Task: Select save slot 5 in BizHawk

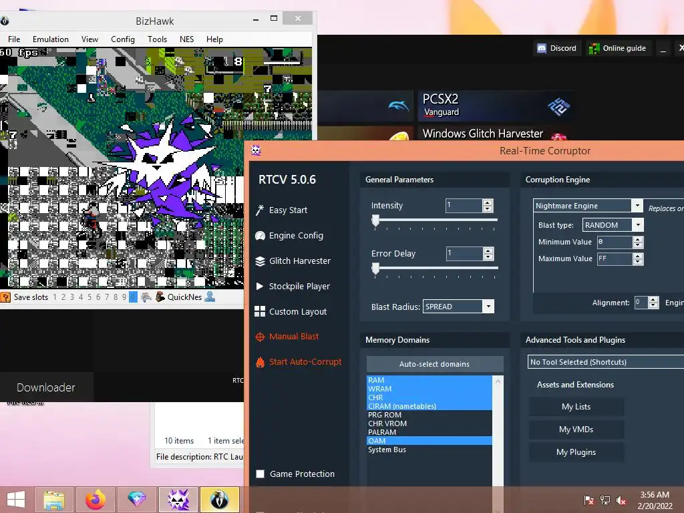Action: [90, 297]
